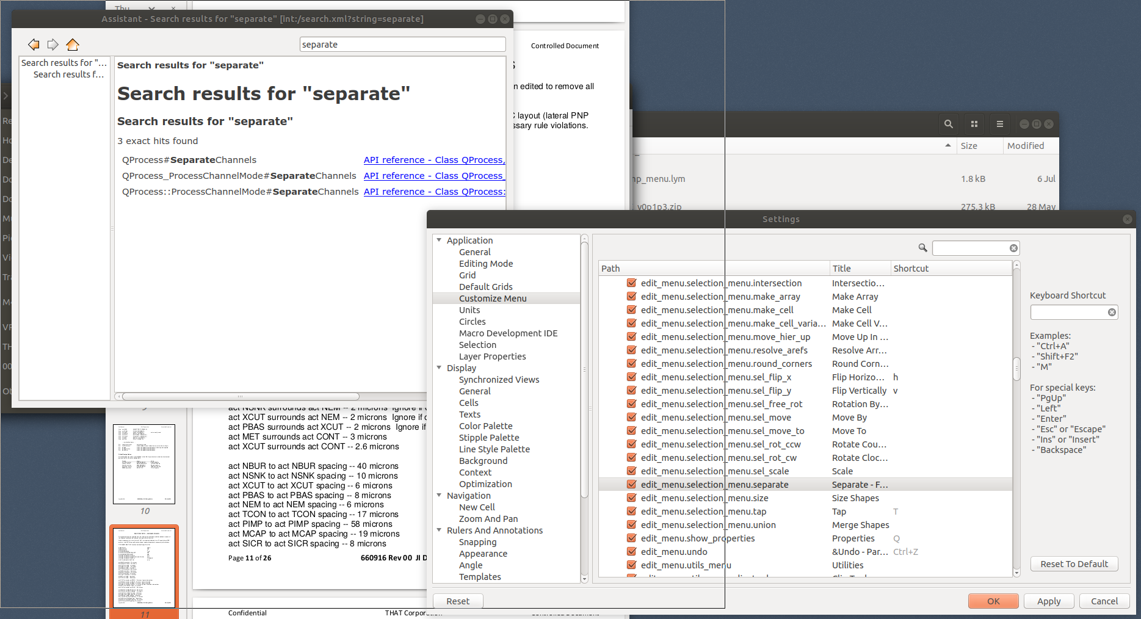Go to Assistant home page

pyautogui.click(x=73, y=45)
